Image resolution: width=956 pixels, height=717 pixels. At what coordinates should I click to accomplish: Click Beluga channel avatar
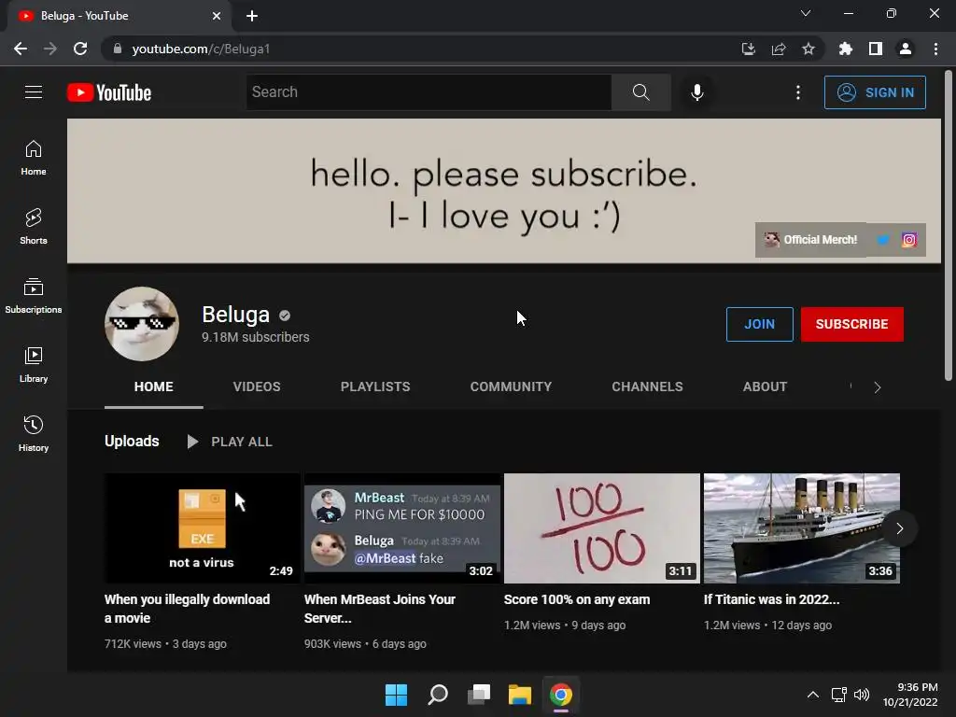pos(142,324)
